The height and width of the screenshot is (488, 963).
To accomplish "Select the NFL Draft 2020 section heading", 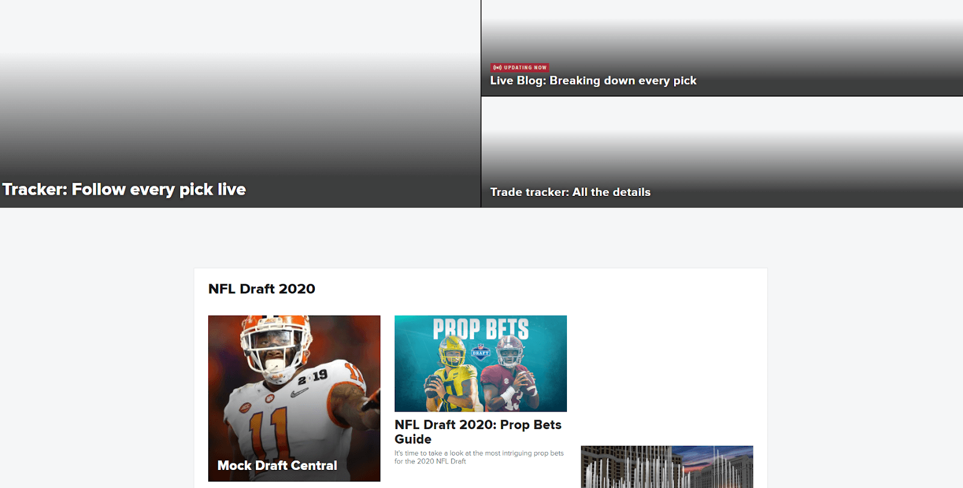I will (x=262, y=289).
